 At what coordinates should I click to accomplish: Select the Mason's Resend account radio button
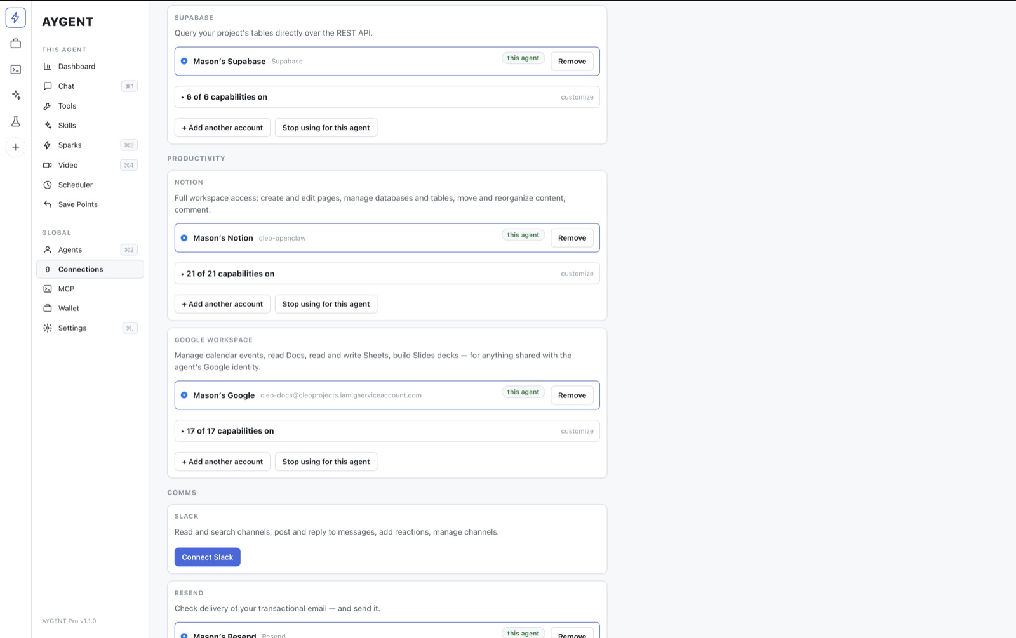(184, 635)
